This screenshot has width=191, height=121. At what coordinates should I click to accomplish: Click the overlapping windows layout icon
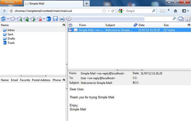[181, 19]
